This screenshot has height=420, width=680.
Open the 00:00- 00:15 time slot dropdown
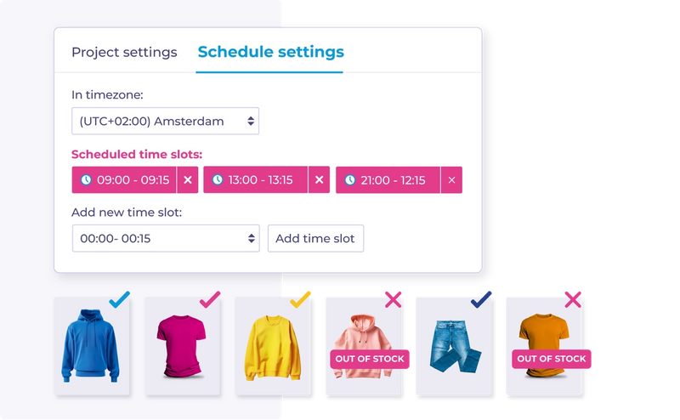[166, 238]
